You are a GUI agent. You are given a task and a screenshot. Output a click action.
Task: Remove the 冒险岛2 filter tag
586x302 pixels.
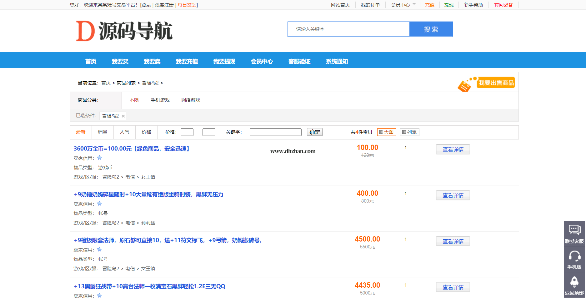(123, 116)
